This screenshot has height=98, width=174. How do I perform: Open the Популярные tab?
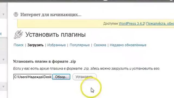click(x=80, y=45)
